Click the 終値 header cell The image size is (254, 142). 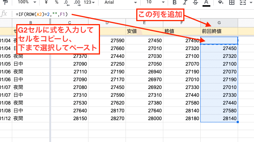181,31
